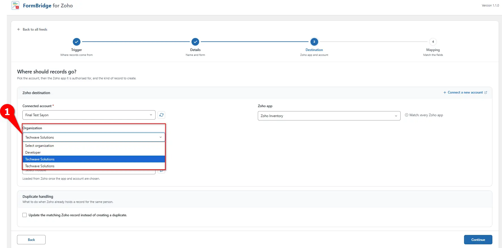
Task: Click the Duplicate handling heading
Action: 38,196
